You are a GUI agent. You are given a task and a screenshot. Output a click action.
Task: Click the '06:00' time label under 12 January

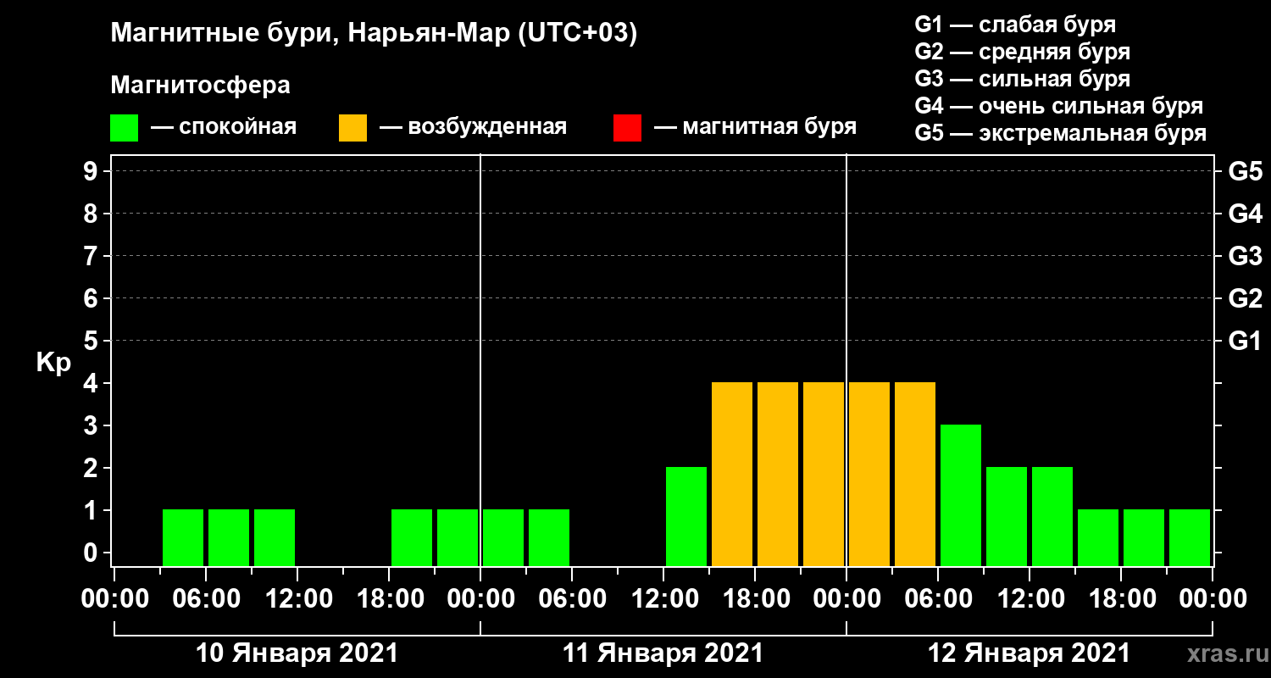[x=938, y=599]
